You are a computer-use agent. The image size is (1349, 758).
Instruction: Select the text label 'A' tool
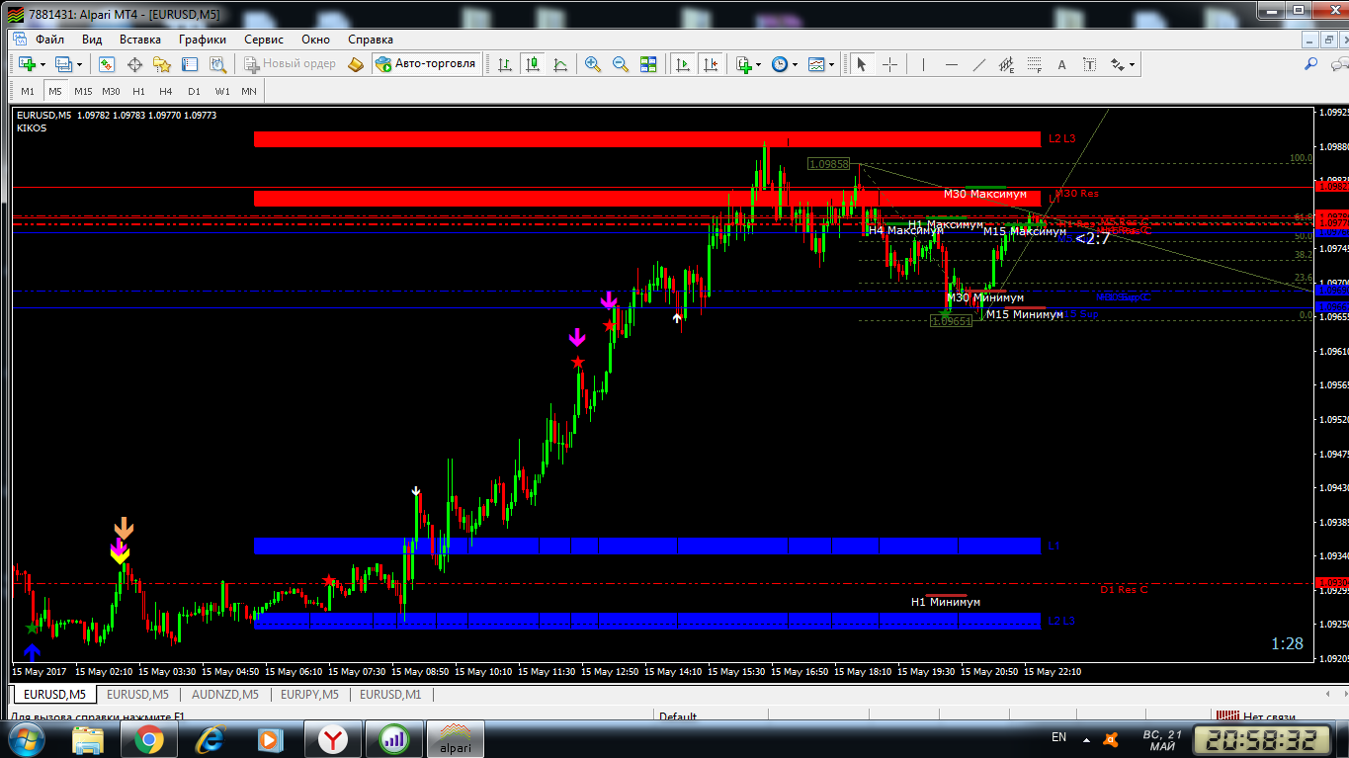(1062, 64)
